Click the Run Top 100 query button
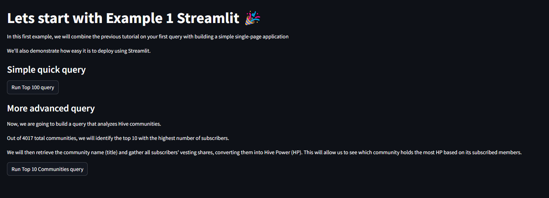This screenshot has width=549, height=198. [33, 87]
